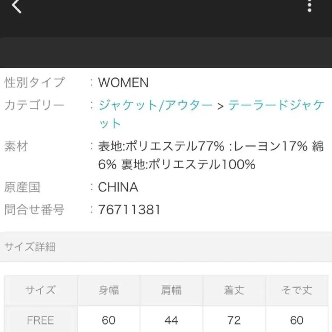Select the 身幅 column header
Screen dimensions: 332x332
[x=109, y=290]
